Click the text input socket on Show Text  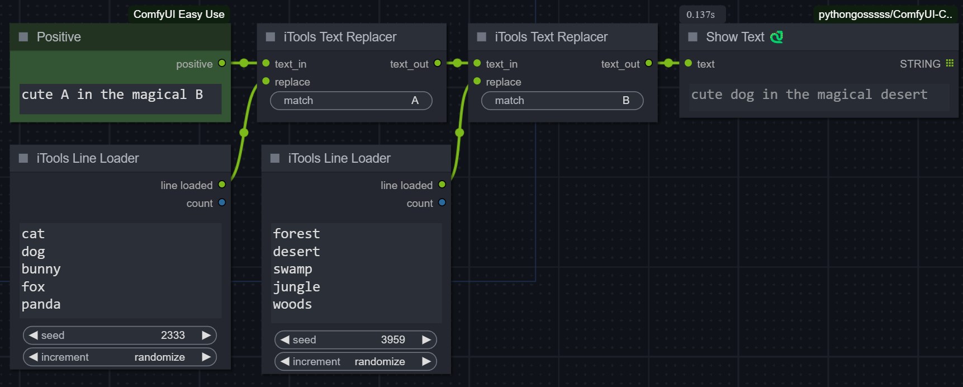click(689, 63)
